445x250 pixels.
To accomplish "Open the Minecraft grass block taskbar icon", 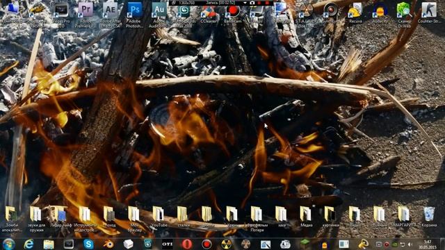I will pos(305,244).
